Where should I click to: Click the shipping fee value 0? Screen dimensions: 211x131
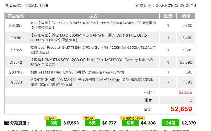191,100
